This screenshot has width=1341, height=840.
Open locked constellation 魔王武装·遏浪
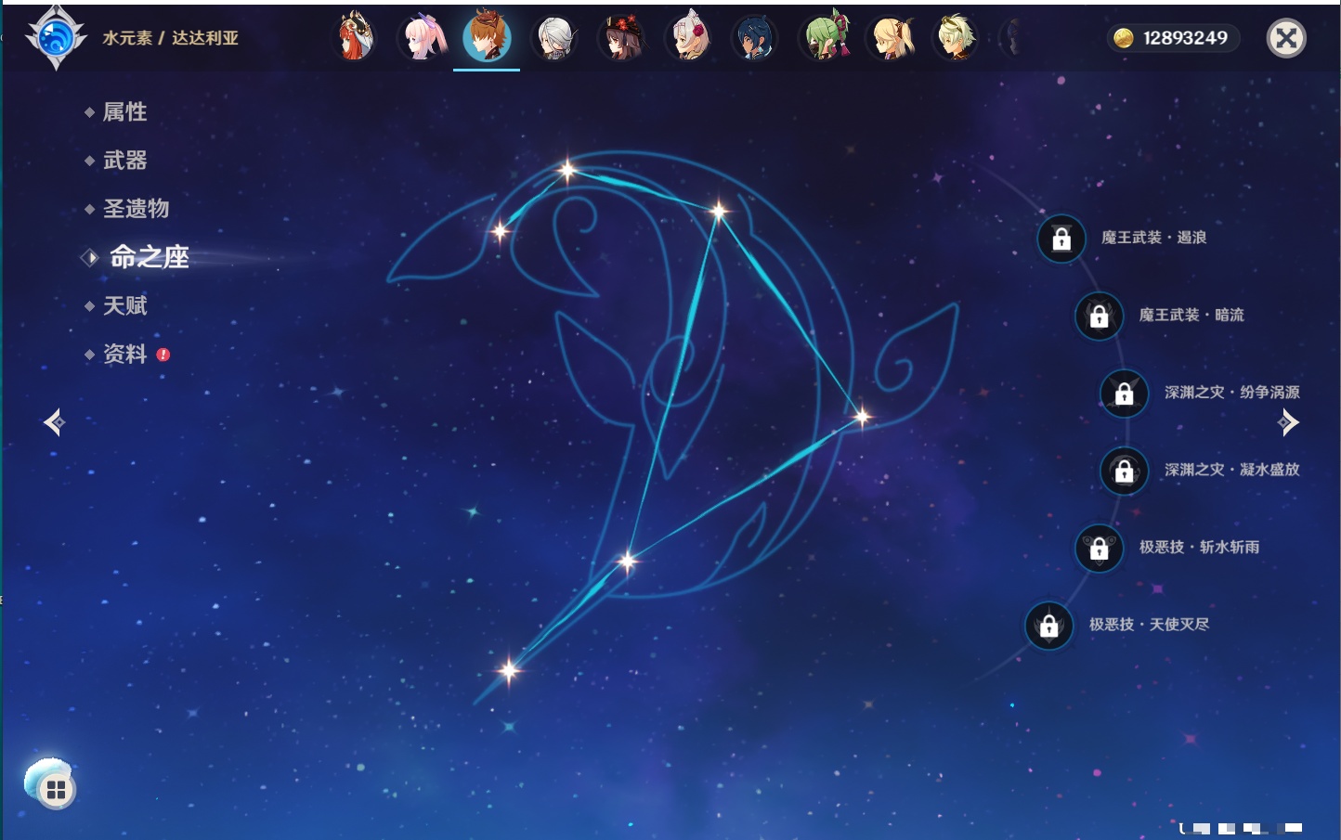tap(1061, 239)
